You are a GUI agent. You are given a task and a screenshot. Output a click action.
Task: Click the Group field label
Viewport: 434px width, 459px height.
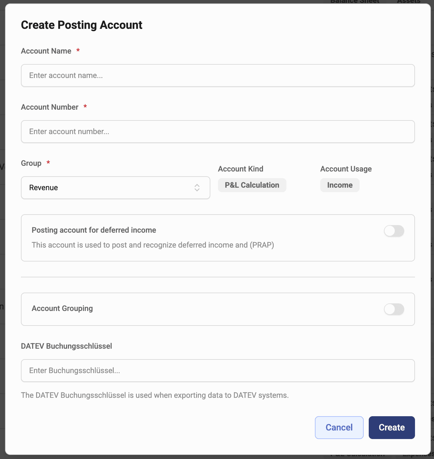point(31,163)
